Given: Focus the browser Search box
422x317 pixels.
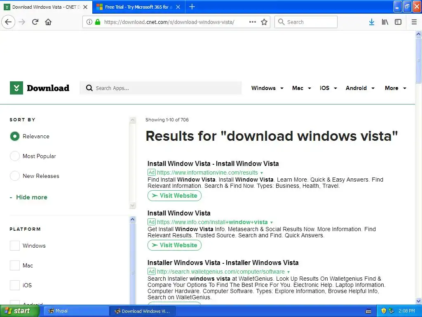Looking at the screenshot, I should click(306, 22).
